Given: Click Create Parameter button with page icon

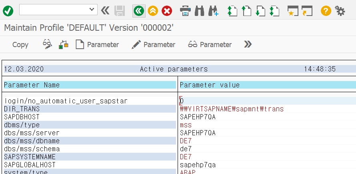Looking at the screenshot, I should coord(97,44).
